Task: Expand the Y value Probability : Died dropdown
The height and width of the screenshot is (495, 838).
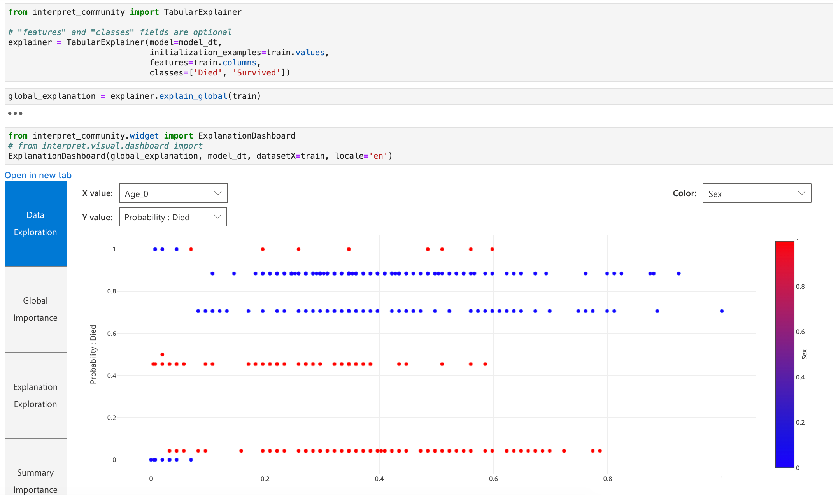Action: 172,217
